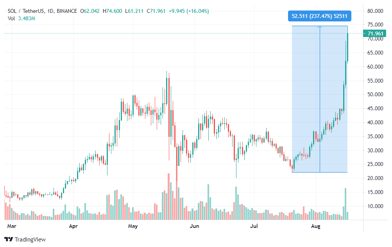Click the Vol indicator label
The height and width of the screenshot is (247, 392).
coord(11,18)
